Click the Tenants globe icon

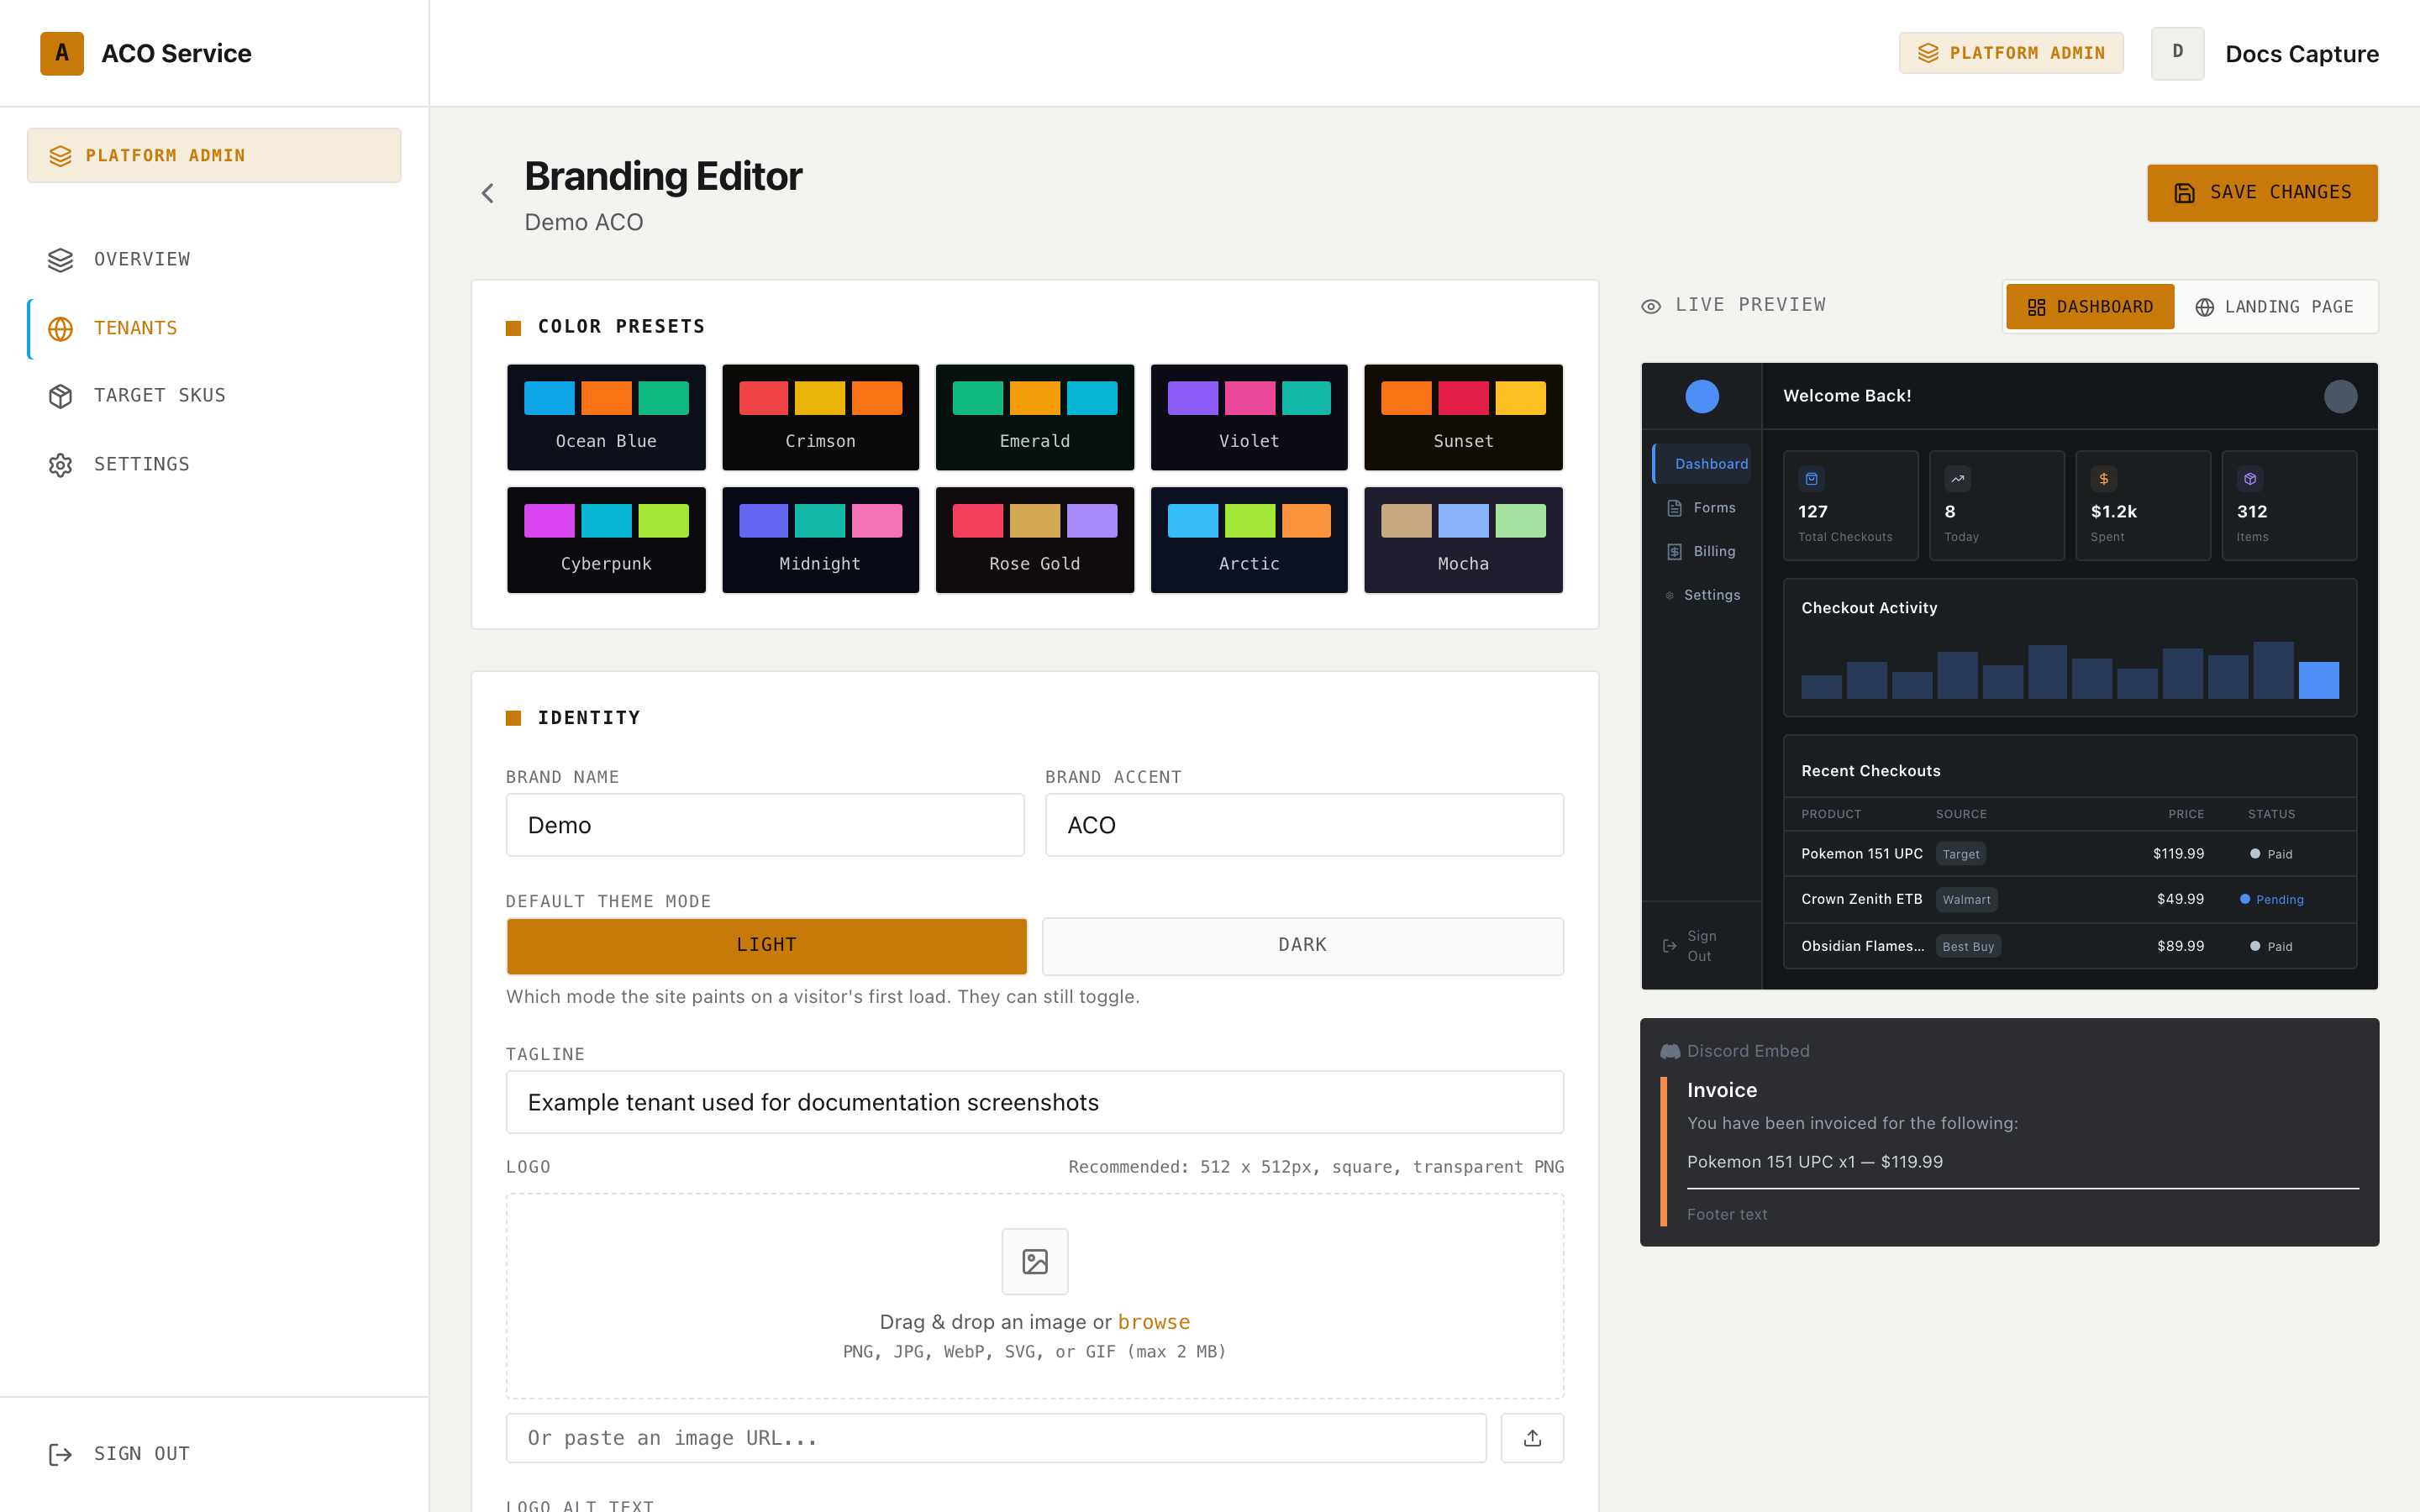pyautogui.click(x=61, y=329)
